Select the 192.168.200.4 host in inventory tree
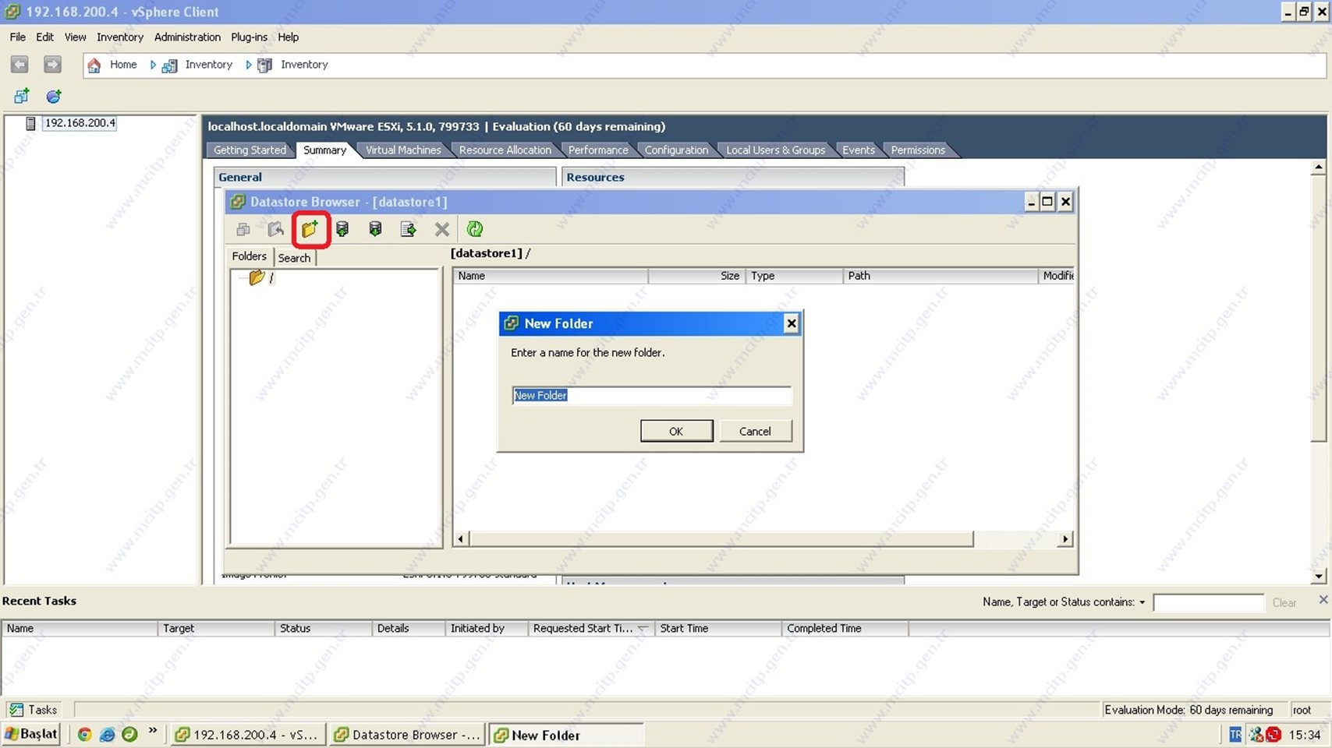The height and width of the screenshot is (748, 1332). [x=80, y=123]
